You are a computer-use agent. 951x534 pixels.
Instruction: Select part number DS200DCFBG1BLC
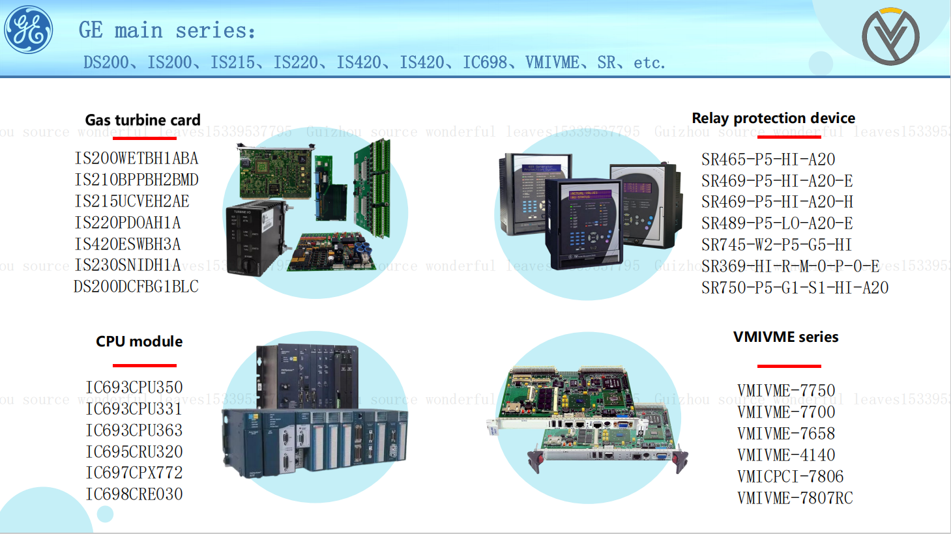tap(136, 287)
